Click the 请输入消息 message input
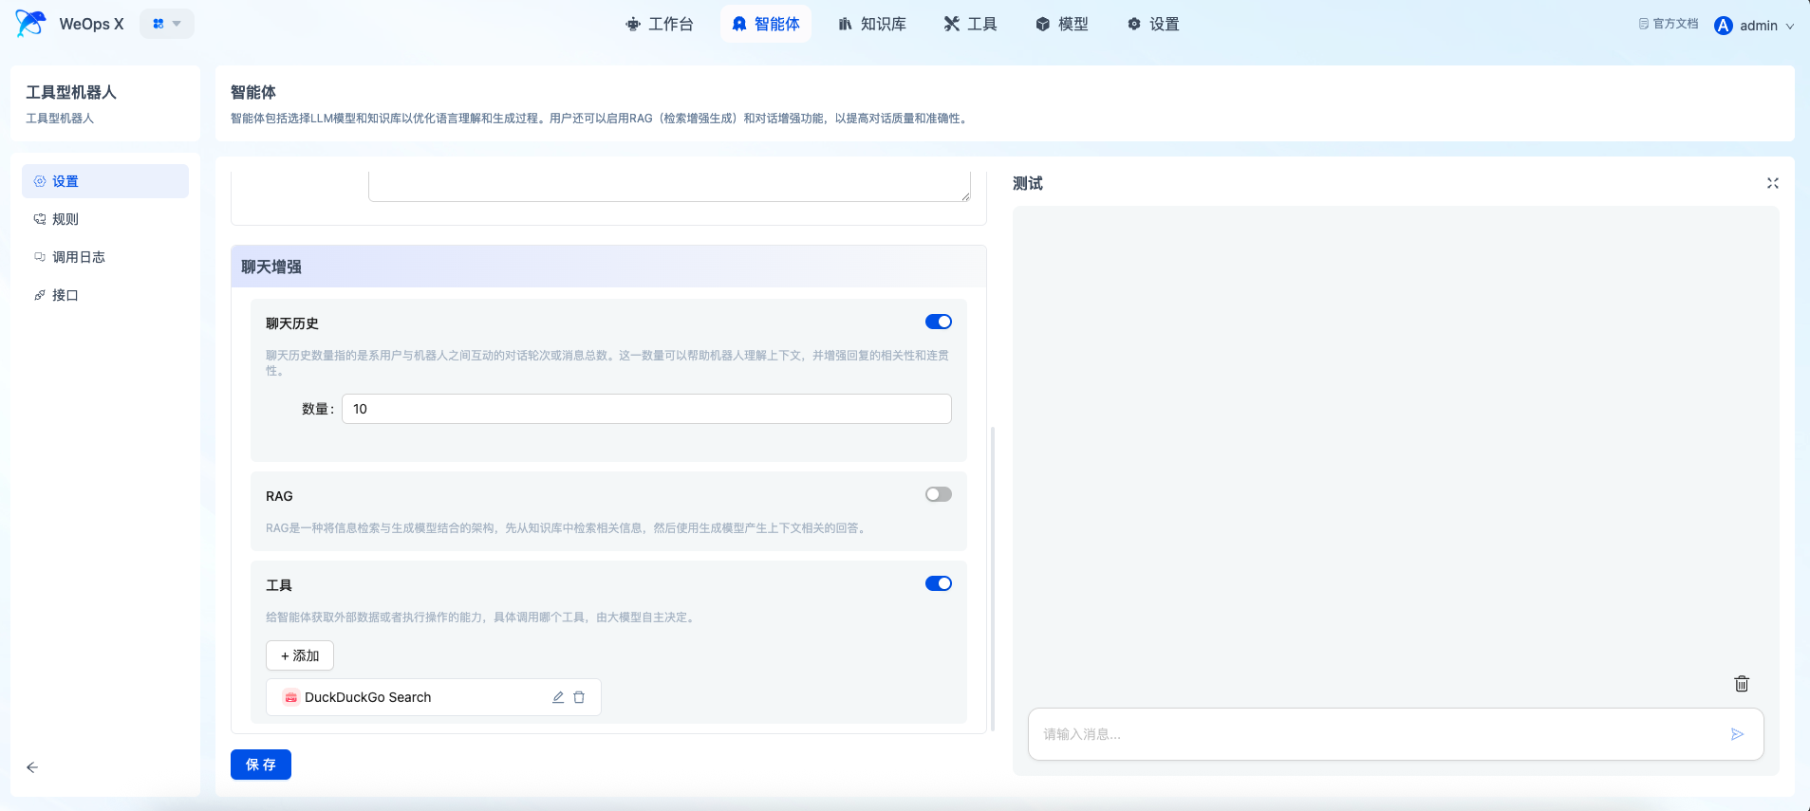1810x811 pixels. pyautogui.click(x=1381, y=734)
